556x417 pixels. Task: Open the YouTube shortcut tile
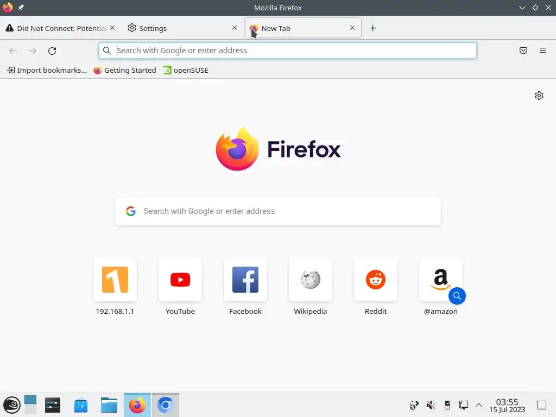(x=180, y=287)
